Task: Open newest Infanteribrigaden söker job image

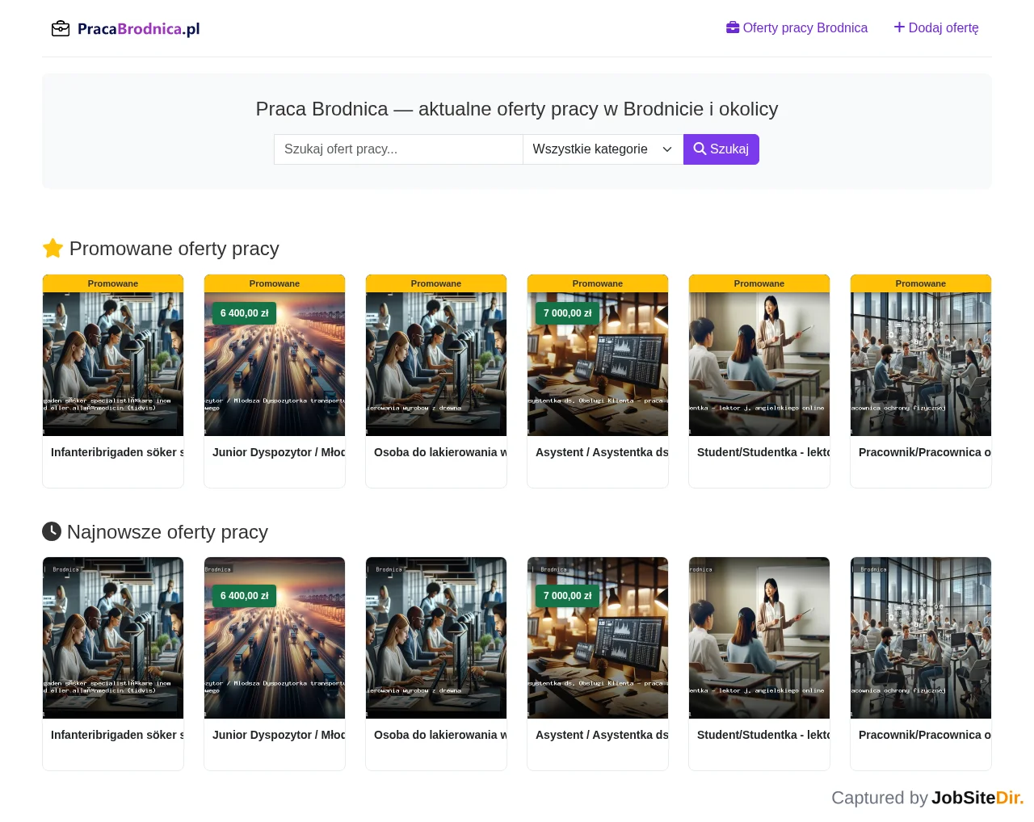Action: pyautogui.click(x=113, y=638)
